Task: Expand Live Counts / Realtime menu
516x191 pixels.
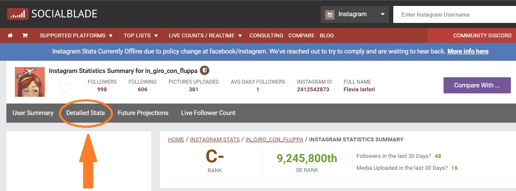Action: click(x=205, y=36)
